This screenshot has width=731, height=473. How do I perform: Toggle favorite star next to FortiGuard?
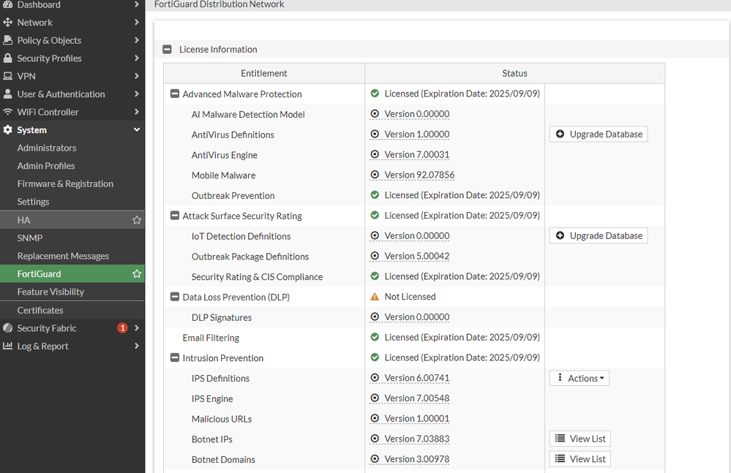(137, 273)
